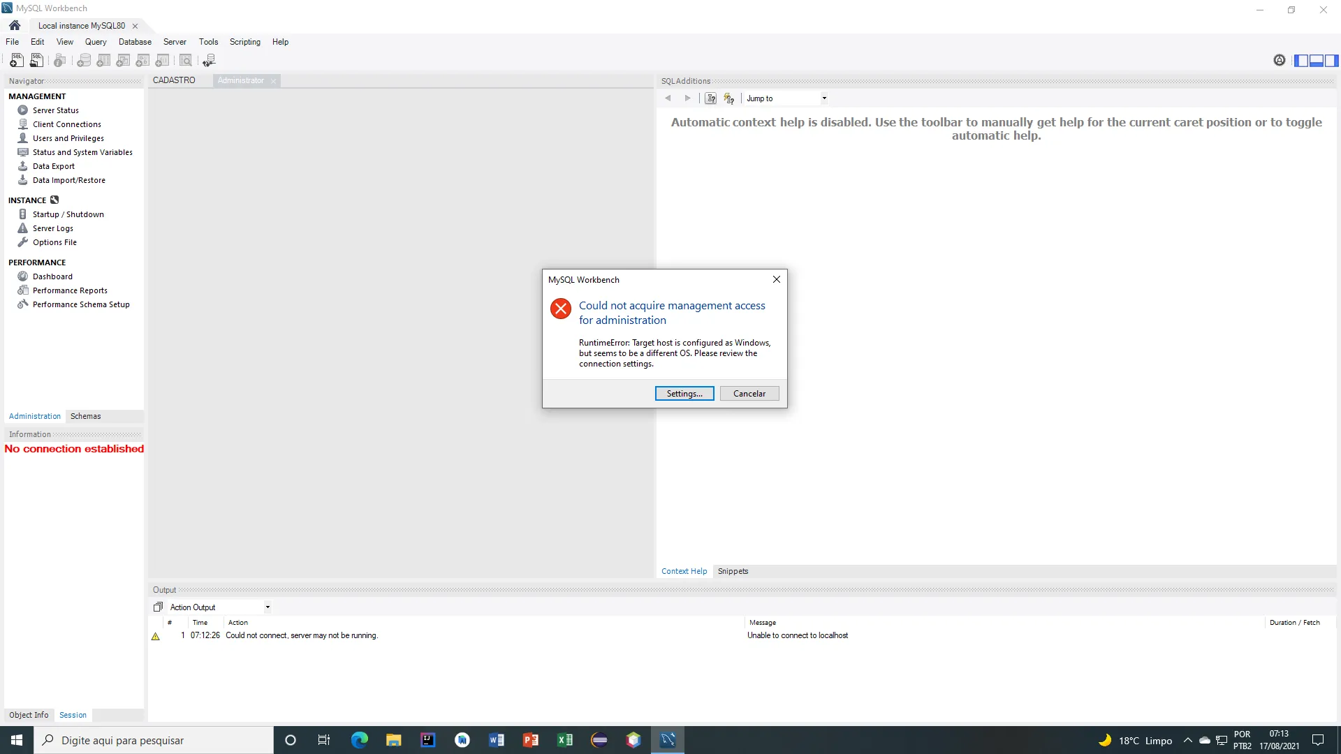
Task: Switch to the Schemas tab
Action: point(85,416)
